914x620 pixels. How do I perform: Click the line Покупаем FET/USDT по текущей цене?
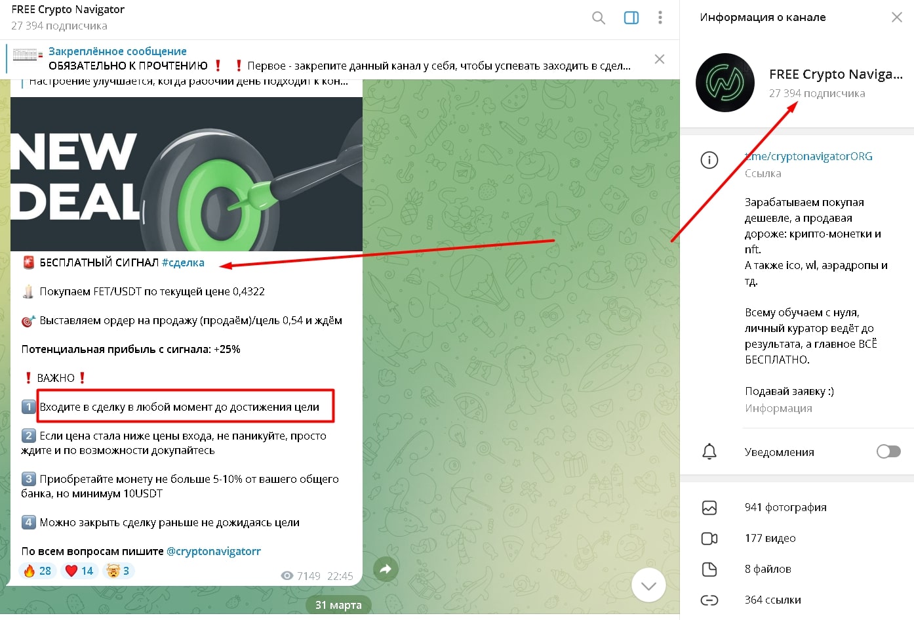pos(152,291)
